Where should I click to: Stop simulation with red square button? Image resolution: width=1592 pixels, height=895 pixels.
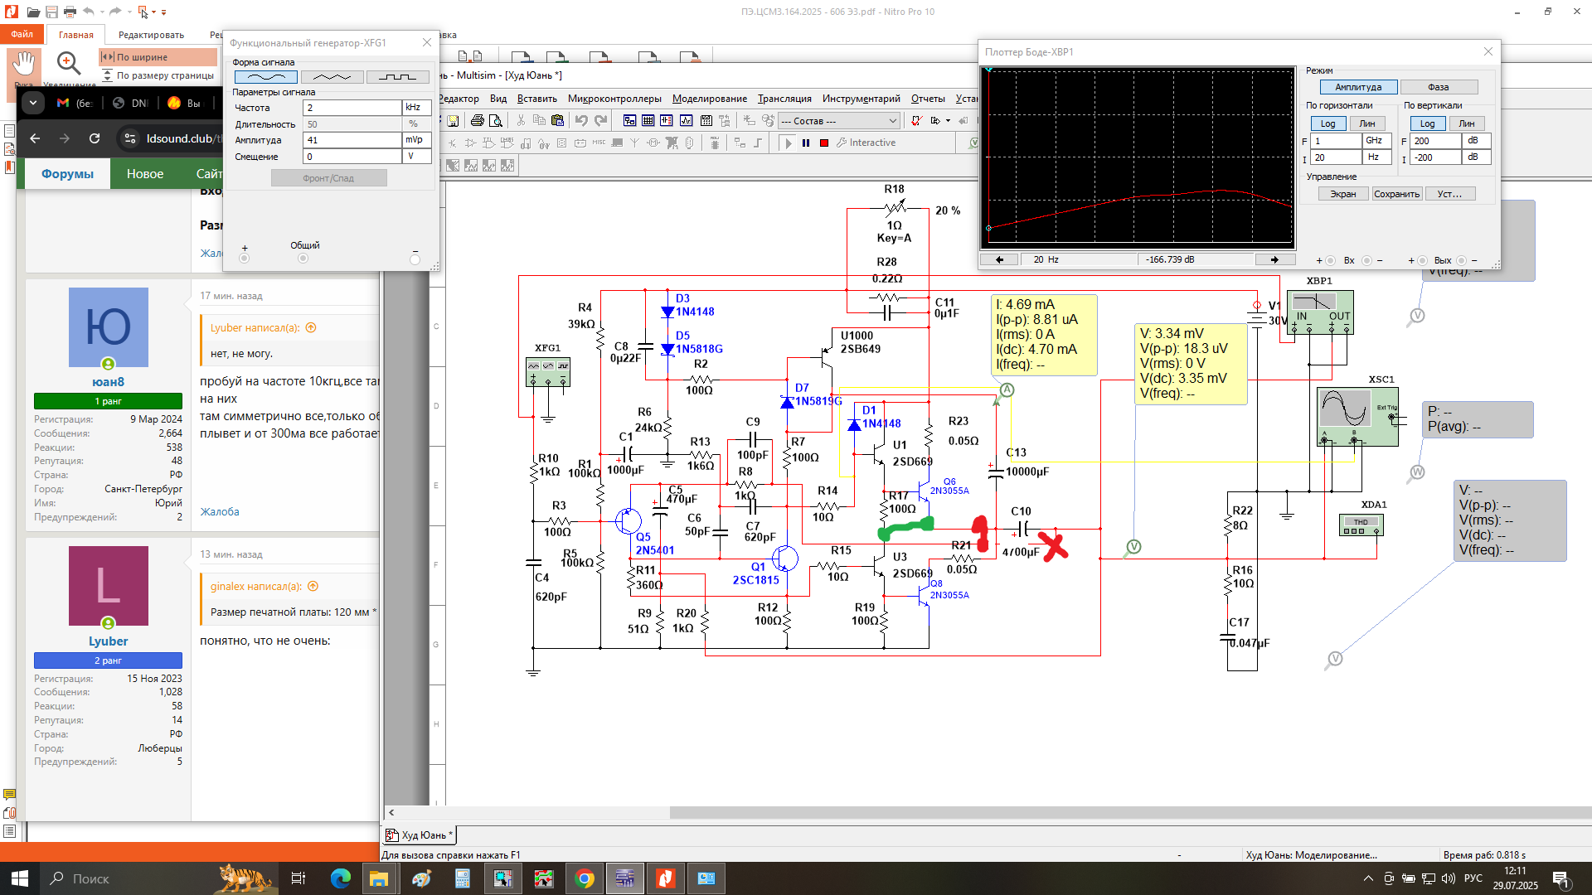(824, 143)
